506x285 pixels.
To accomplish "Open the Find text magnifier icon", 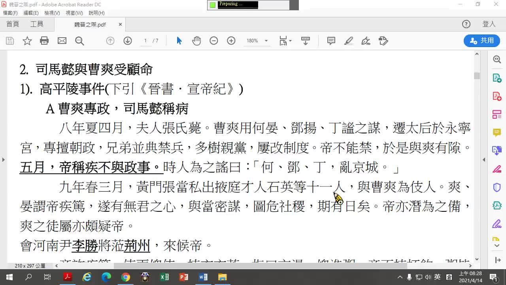I will click(x=79, y=41).
